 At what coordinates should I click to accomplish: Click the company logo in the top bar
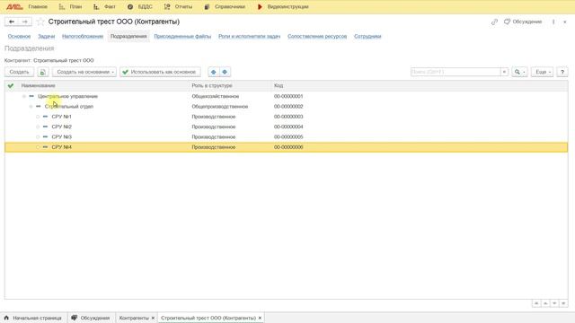pyautogui.click(x=14, y=6)
